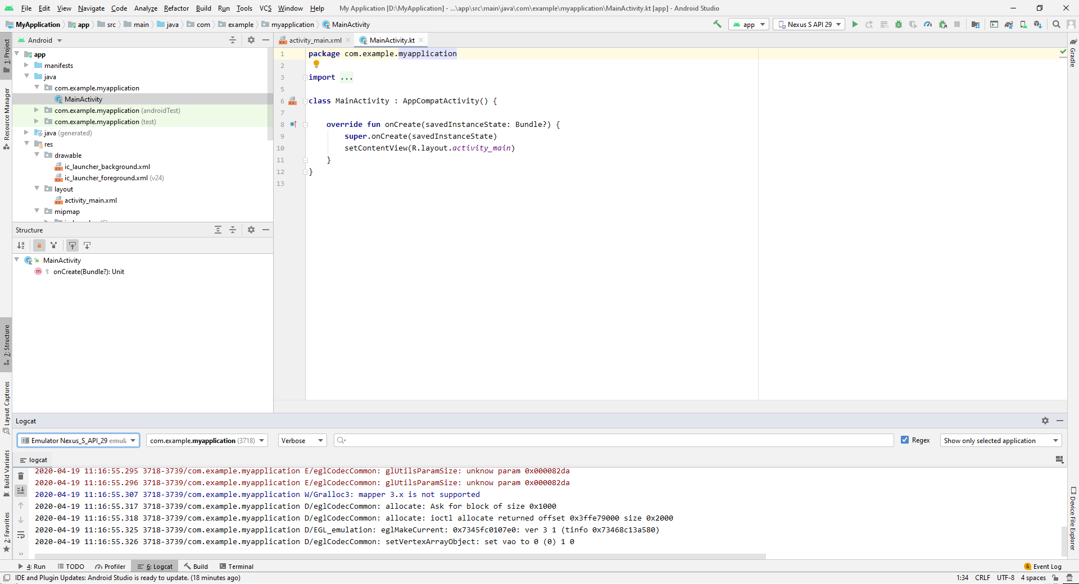1079x584 pixels.
Task: Toggle soft-wrap in logcat output
Action: 21,535
